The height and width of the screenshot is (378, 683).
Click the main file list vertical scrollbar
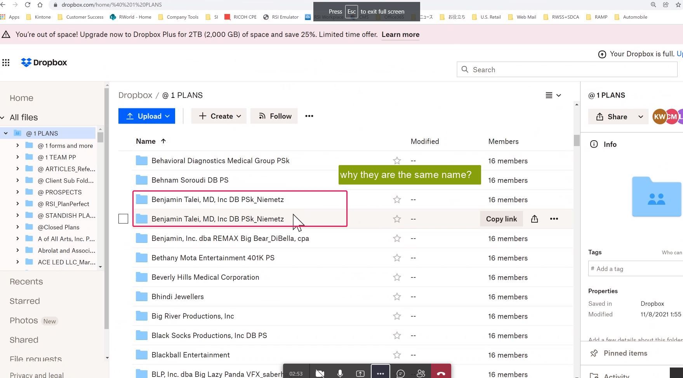577,140
